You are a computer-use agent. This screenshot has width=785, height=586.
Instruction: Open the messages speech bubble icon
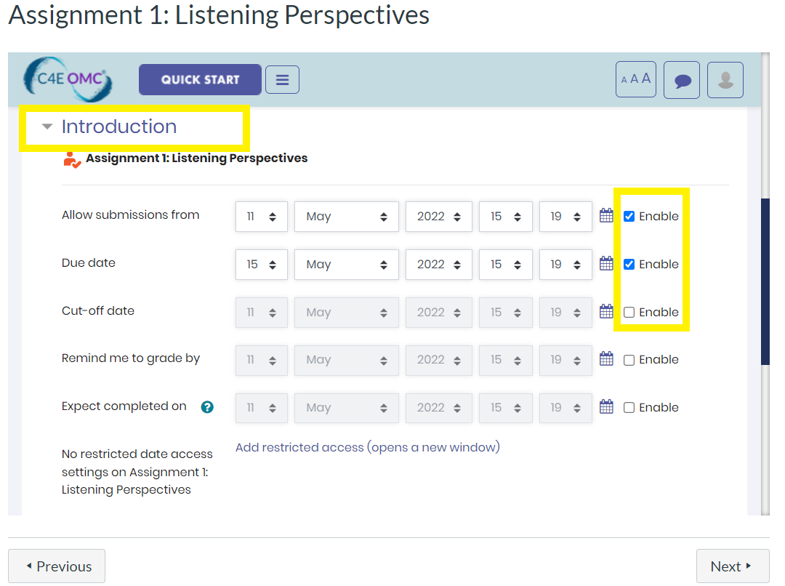[x=681, y=80]
